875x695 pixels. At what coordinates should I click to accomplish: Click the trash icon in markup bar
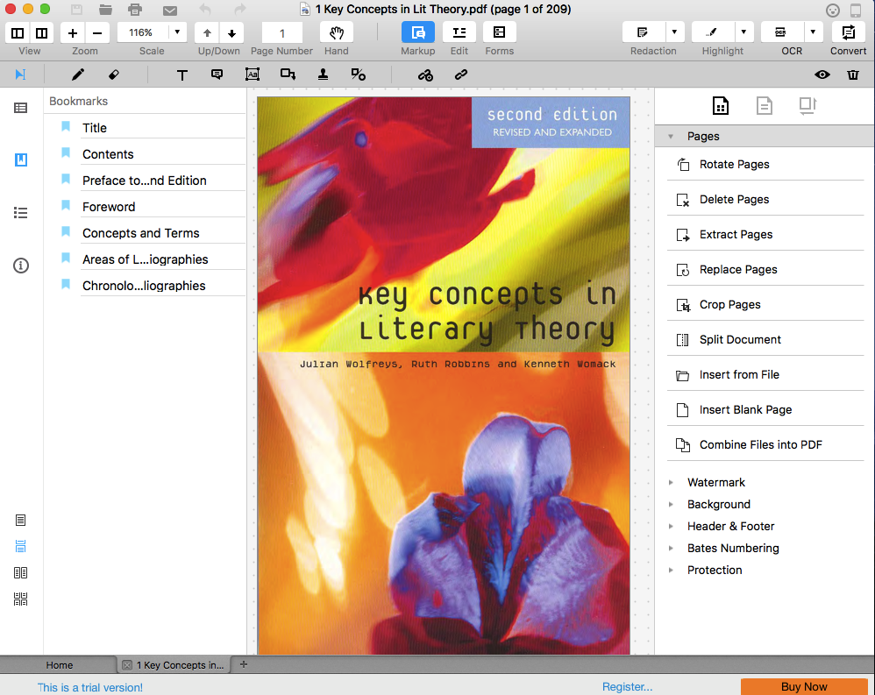[853, 75]
